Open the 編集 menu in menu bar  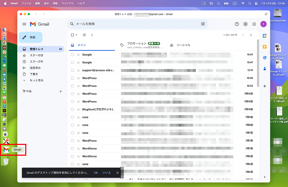pyautogui.click(x=37, y=3)
